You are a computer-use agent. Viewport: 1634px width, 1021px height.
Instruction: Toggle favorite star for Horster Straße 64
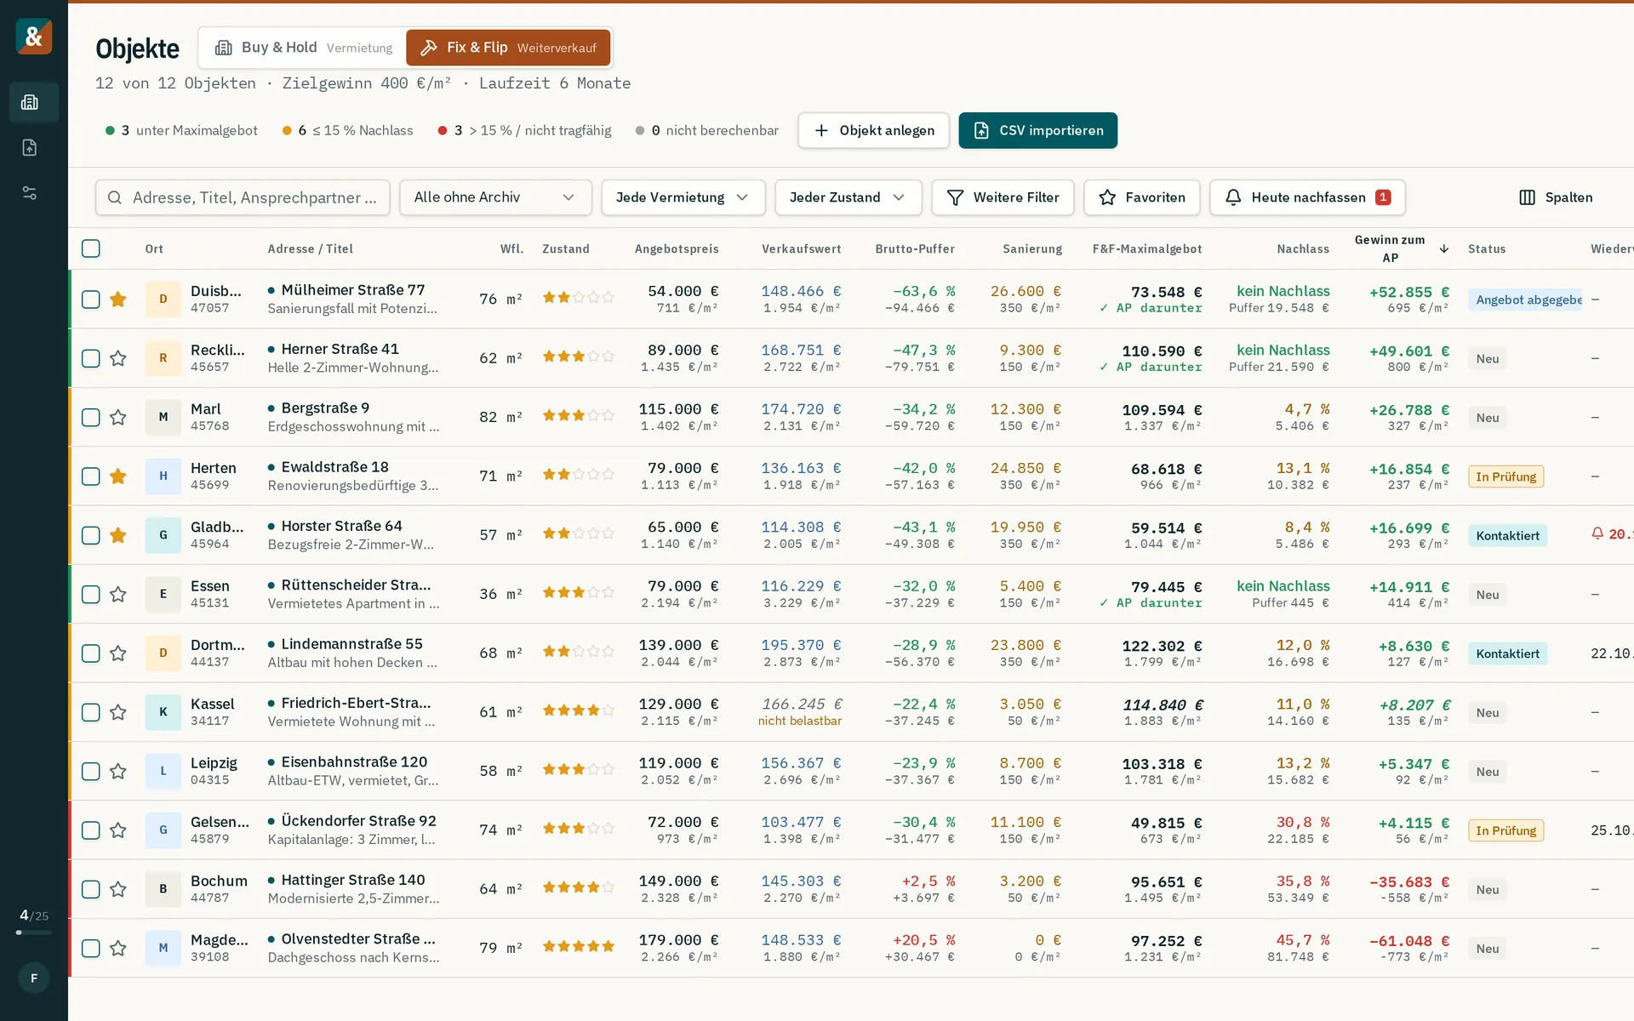click(118, 535)
